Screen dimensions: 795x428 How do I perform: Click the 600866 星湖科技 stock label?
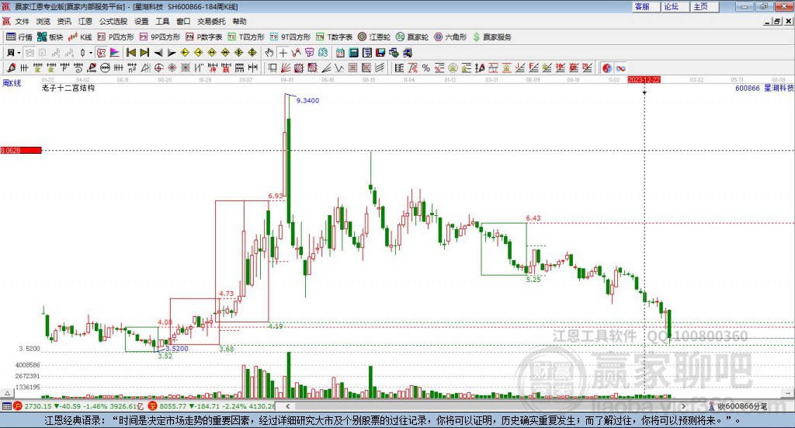pos(764,88)
